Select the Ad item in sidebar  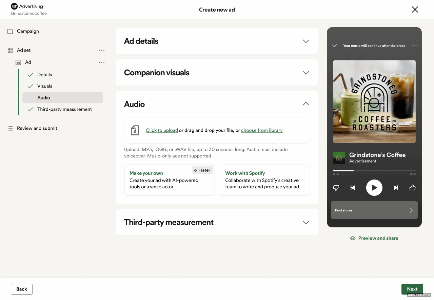[x=28, y=62]
